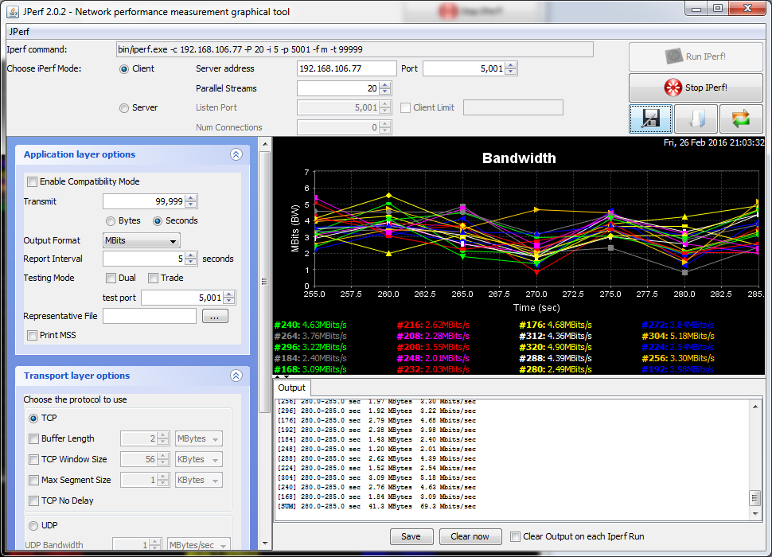
Task: Enable the TCP Window Size option
Action: pos(33,459)
